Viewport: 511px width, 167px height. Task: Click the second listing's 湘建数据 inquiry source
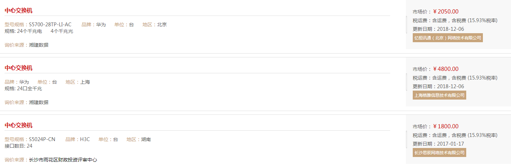click(39, 102)
